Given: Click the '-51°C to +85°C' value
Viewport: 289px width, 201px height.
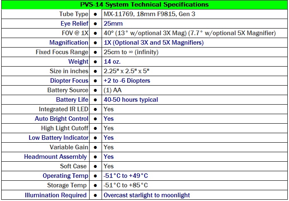Looking at the screenshot, I should click(126, 185).
